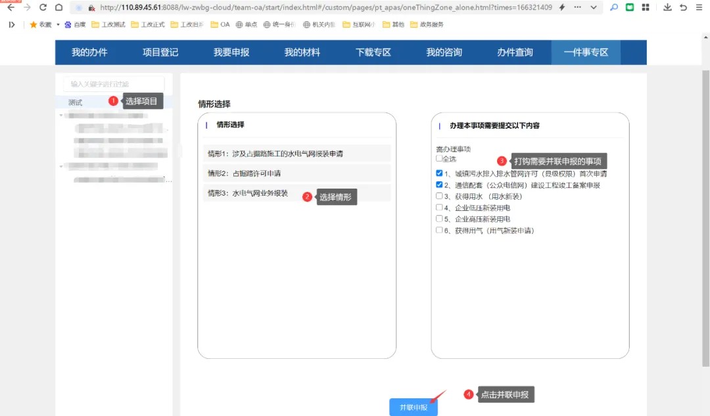Go back using the browser back arrow
The height and width of the screenshot is (416, 710).
(x=11, y=7)
